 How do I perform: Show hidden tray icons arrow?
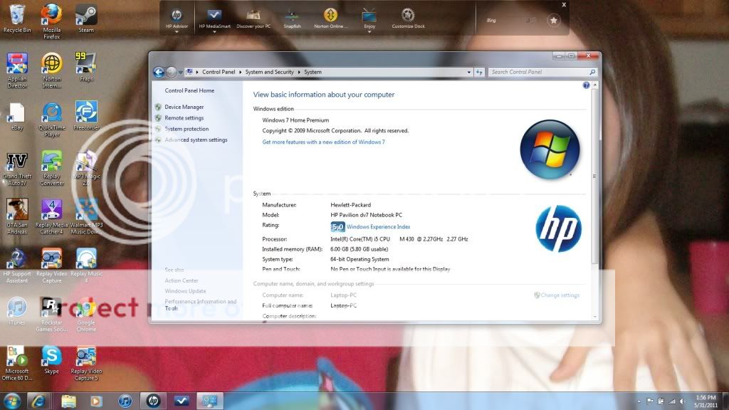[x=639, y=401]
